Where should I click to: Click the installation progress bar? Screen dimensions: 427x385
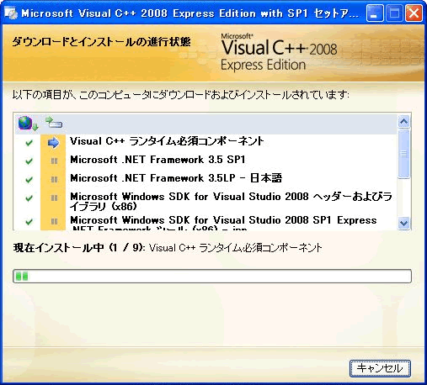(x=212, y=276)
